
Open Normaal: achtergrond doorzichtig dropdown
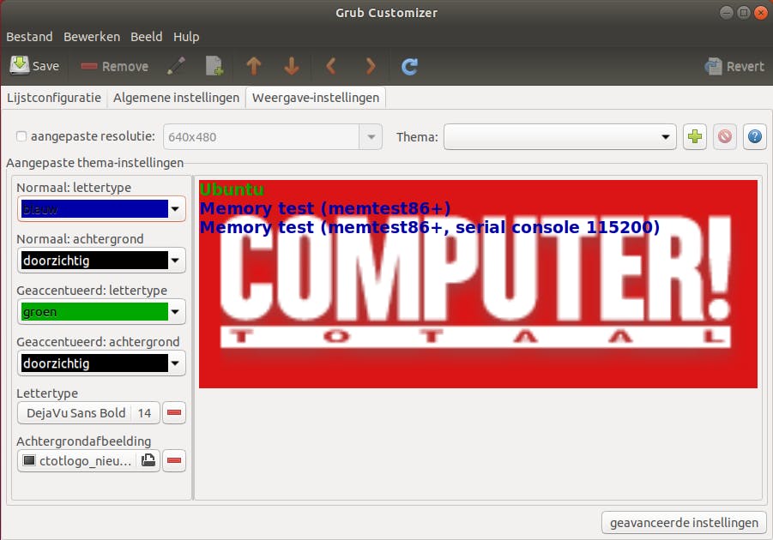click(x=101, y=261)
